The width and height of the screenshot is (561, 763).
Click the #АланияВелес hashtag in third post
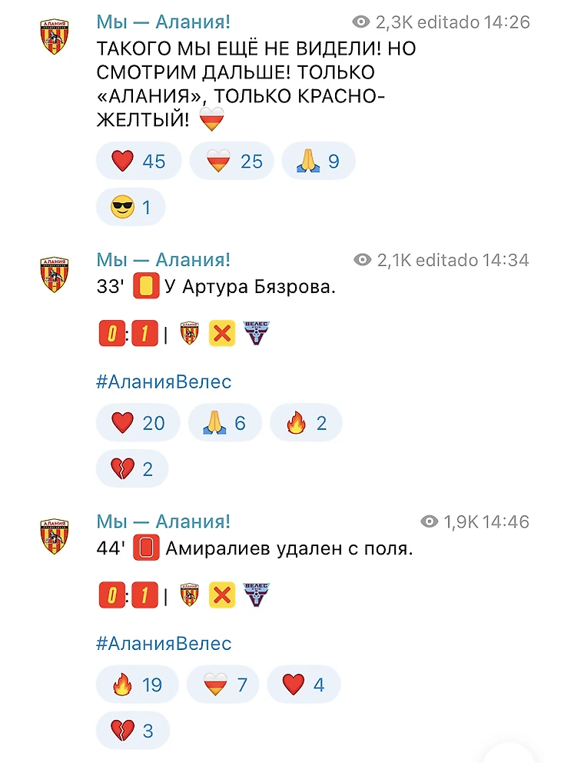pos(163,642)
